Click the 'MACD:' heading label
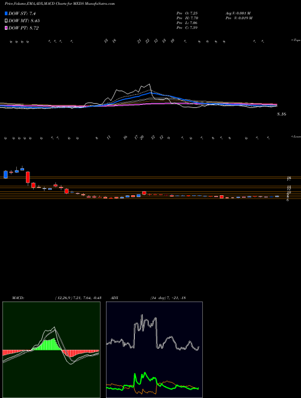 18,298
